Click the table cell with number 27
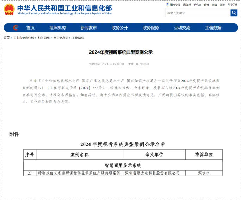 30,173
